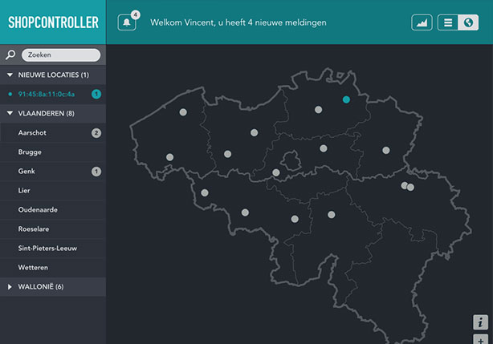Click the highlighted teal map marker
Image resolution: width=493 pixels, height=344 pixels.
(346, 99)
